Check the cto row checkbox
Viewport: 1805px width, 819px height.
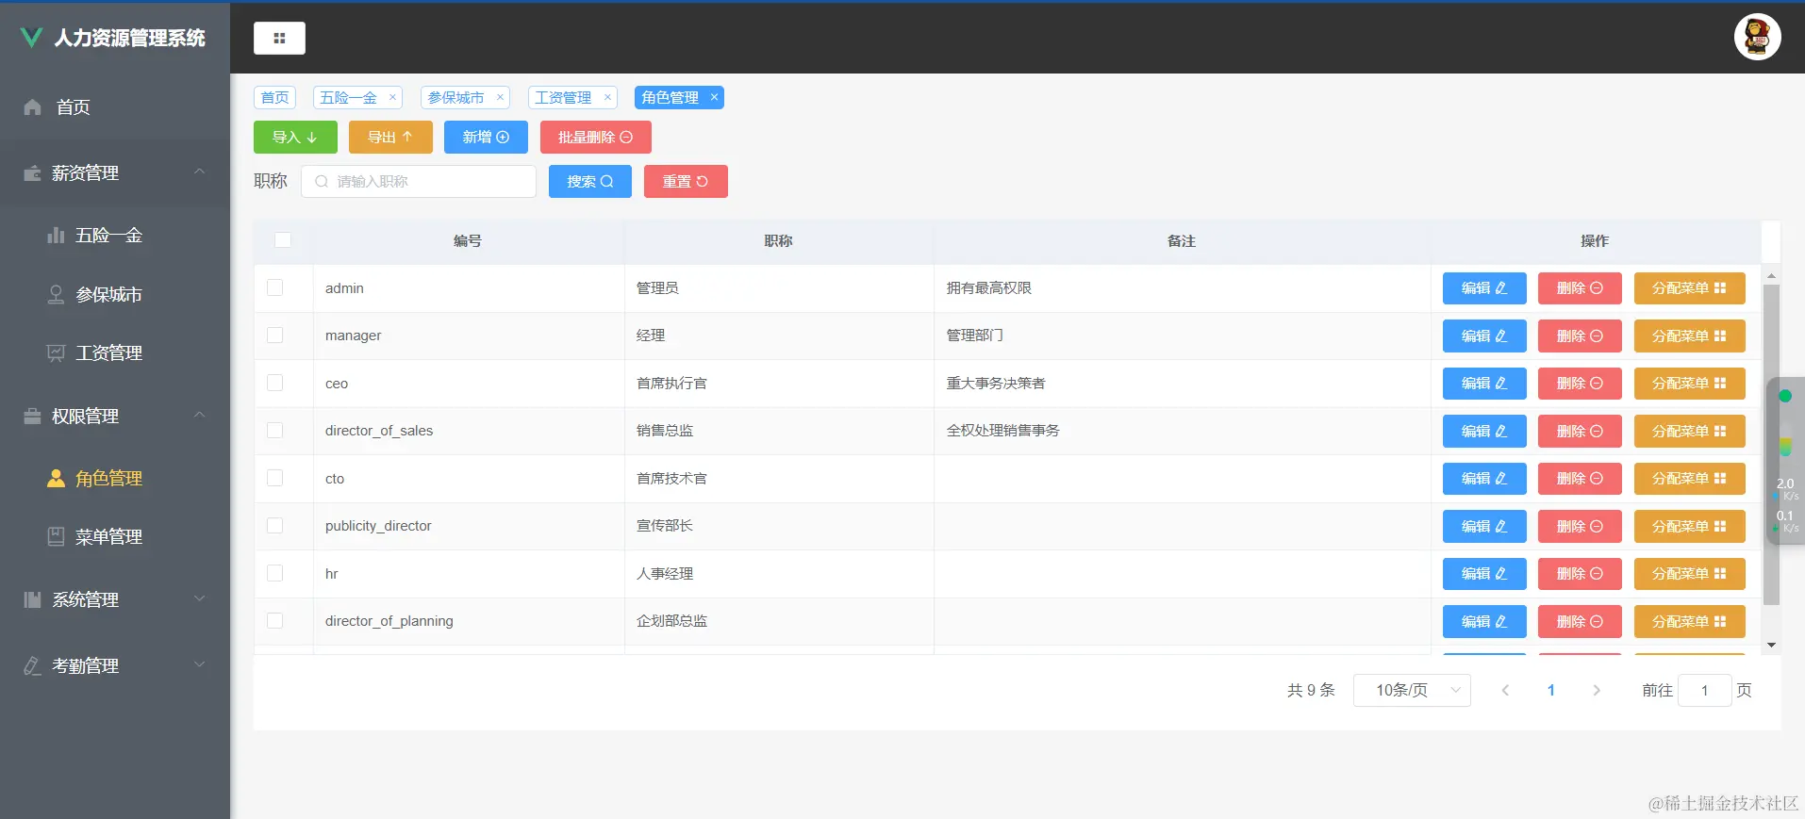[x=275, y=478]
